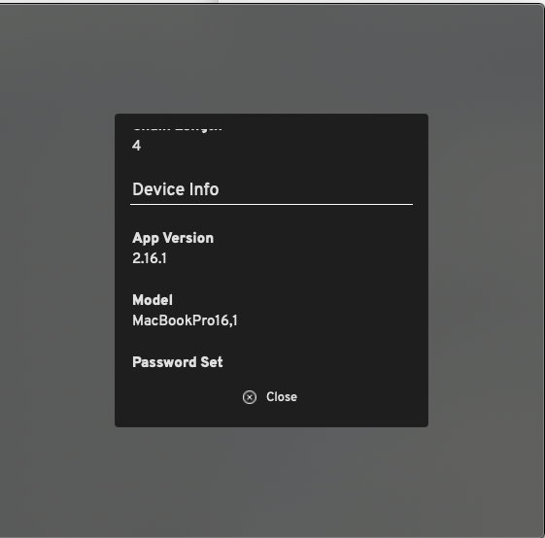
Task: Click the App Version label
Action: coord(173,238)
